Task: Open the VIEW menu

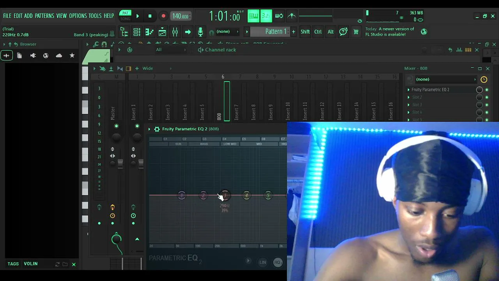Action: [x=62, y=16]
